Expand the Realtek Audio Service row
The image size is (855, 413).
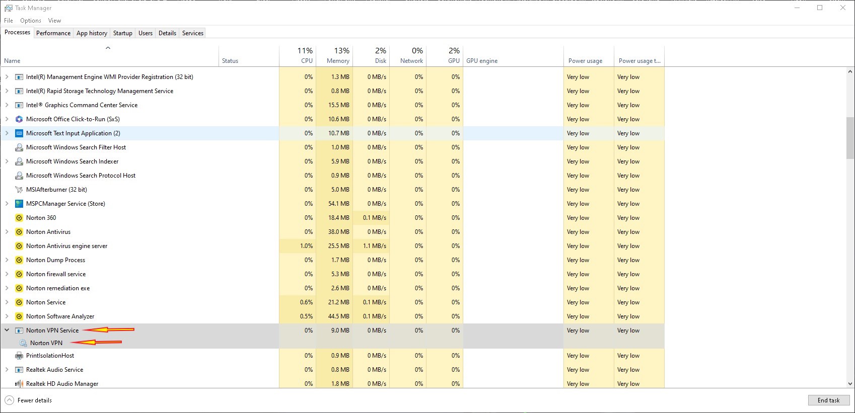coord(7,370)
